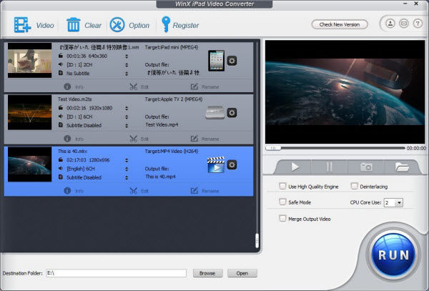Click the Open destination folder button
Screen dimensions: 429x291
tap(242, 273)
